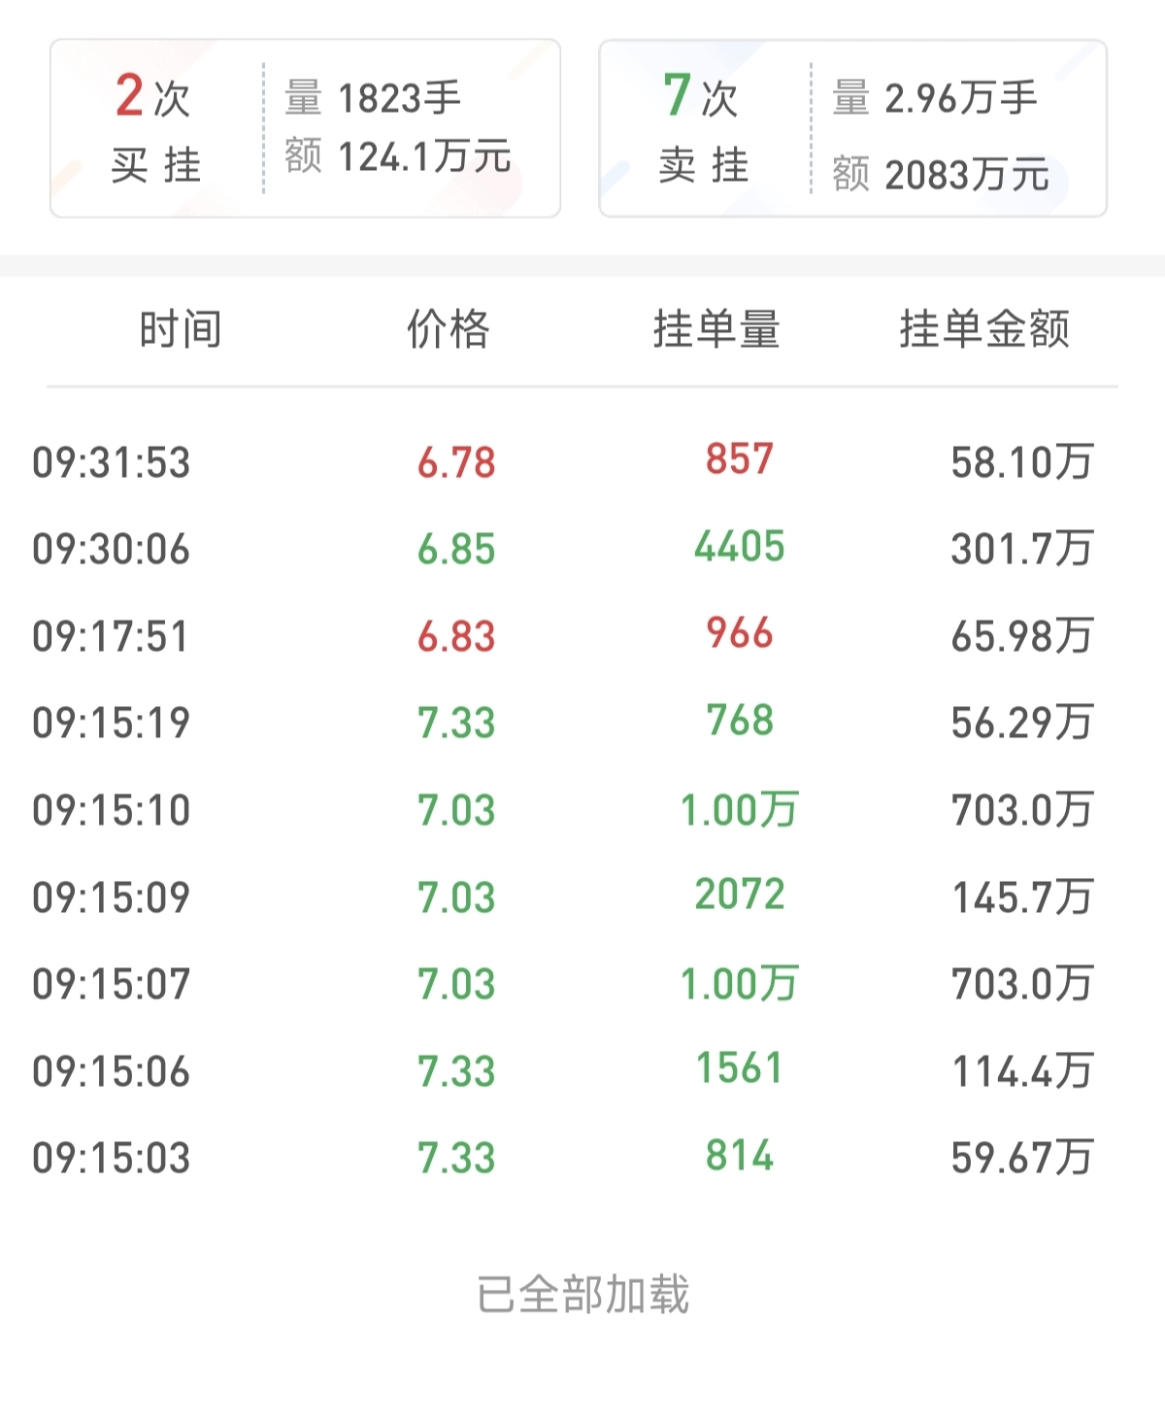Viewport: 1165px width, 1419px height.
Task: Select the 已全部加载 footer text
Action: click(x=582, y=1295)
